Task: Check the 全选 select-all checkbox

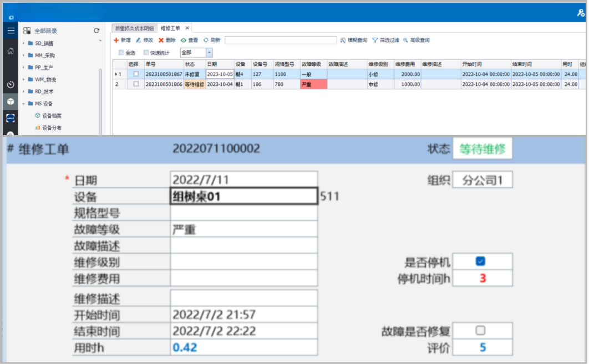Action: tap(121, 53)
